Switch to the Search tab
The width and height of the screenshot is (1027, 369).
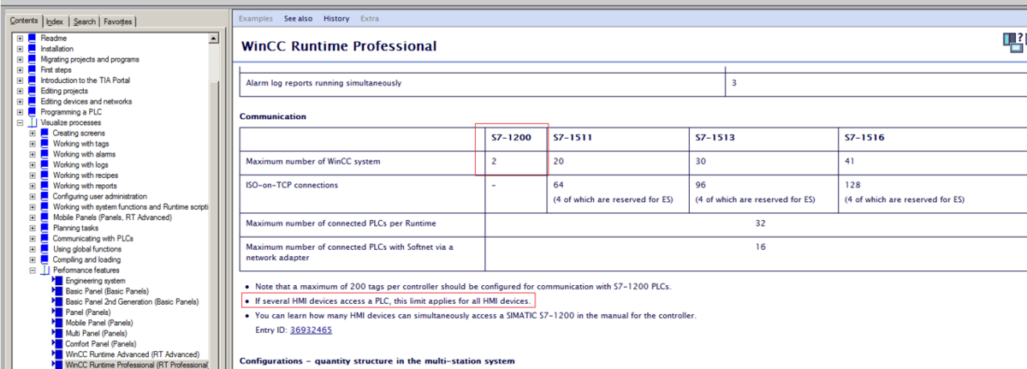pos(84,21)
